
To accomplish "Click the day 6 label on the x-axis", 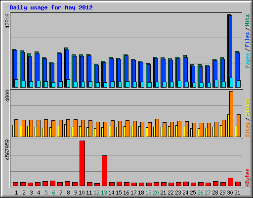I will click(x=53, y=193).
